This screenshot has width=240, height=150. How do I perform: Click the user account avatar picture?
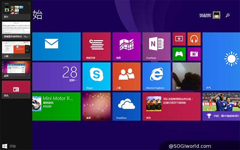point(217,15)
